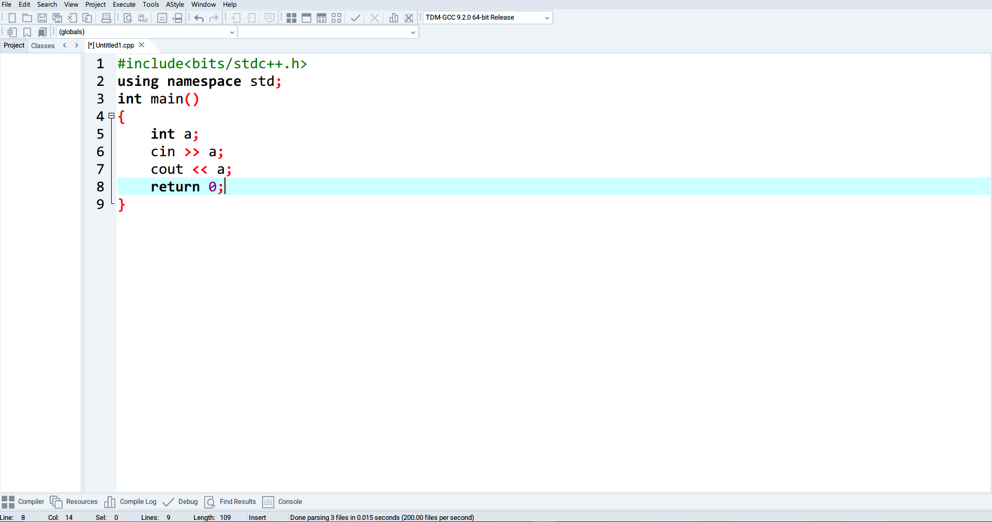Open the Execute menu
Screen dimensions: 992x522
tap(124, 5)
